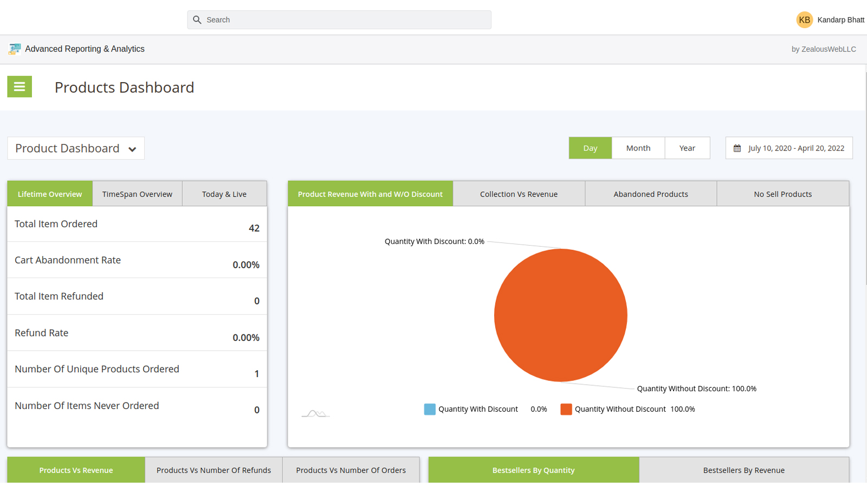
Task: Click the chart library logo under pie chart
Action: point(315,413)
